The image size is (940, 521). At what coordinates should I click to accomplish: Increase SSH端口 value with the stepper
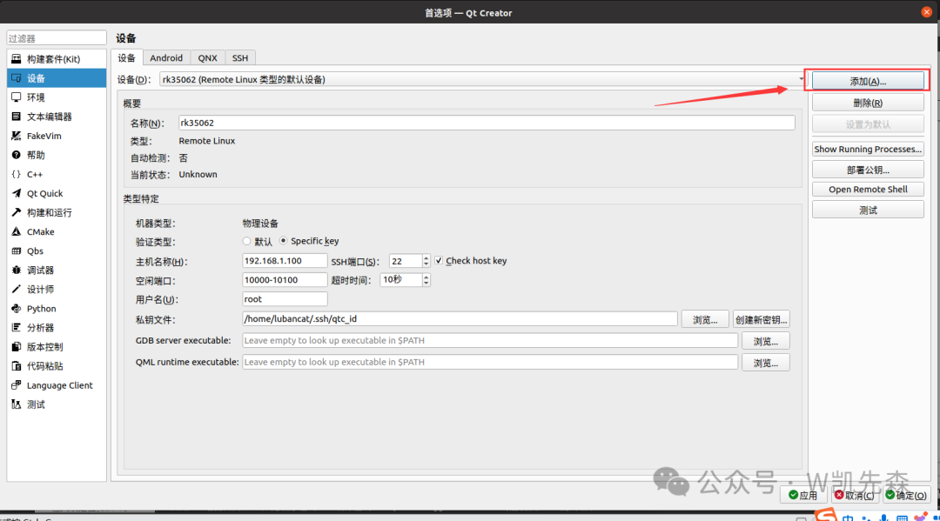point(426,257)
